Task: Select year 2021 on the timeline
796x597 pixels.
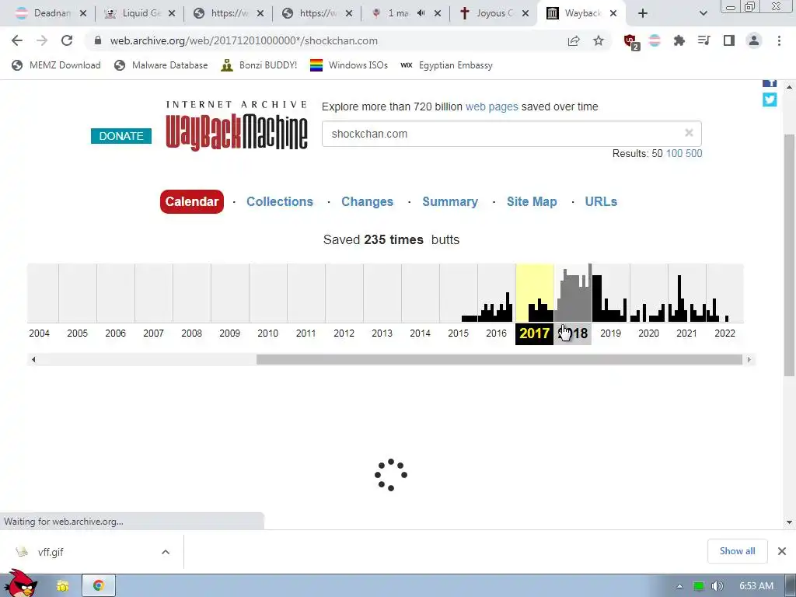Action: coord(686,333)
